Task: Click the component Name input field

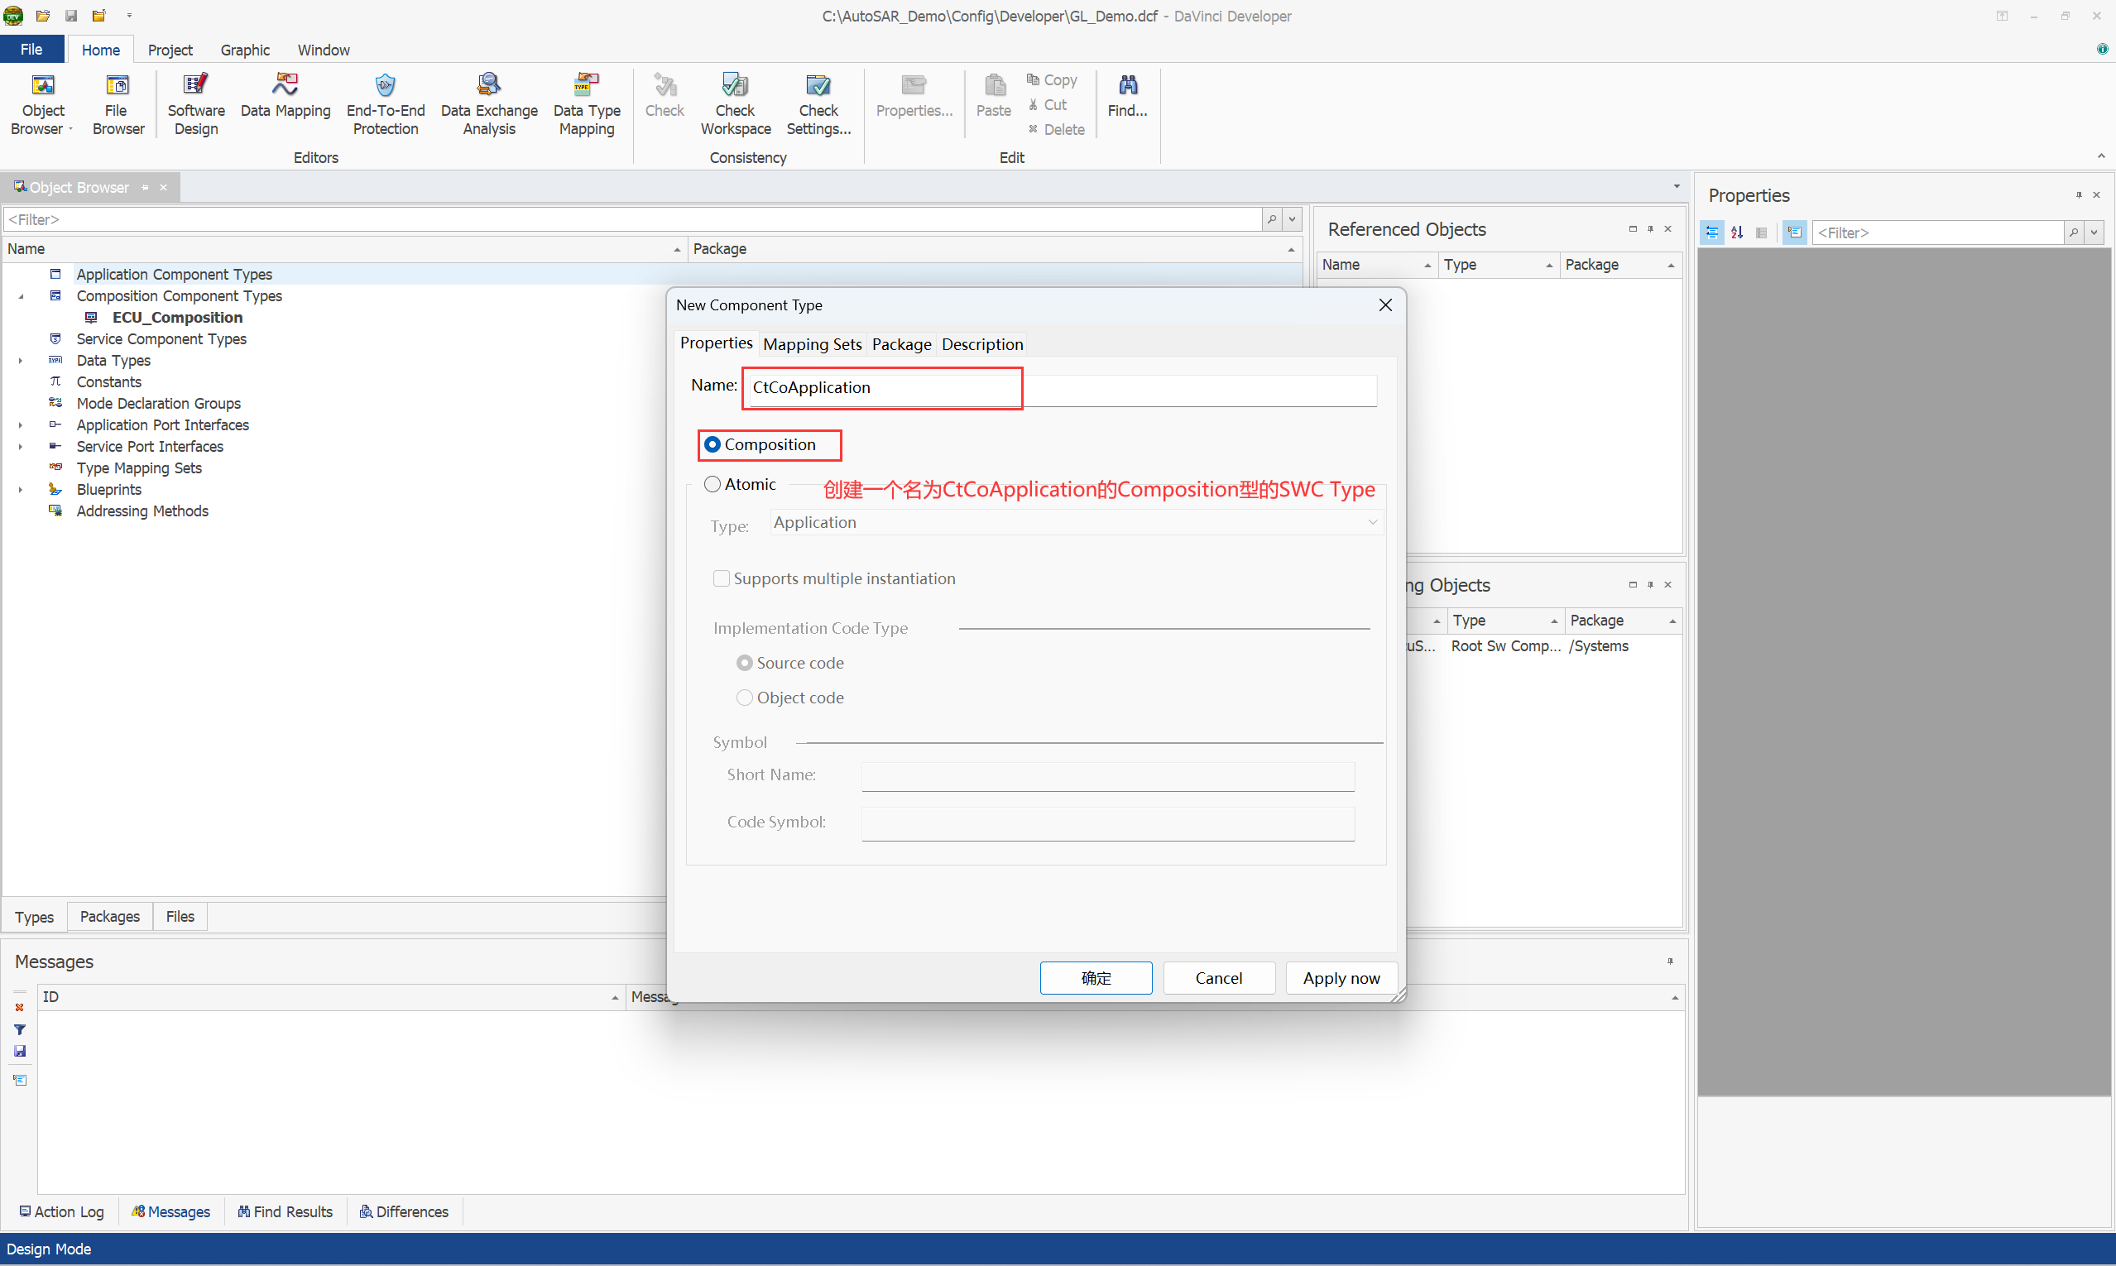Action: tap(1058, 388)
